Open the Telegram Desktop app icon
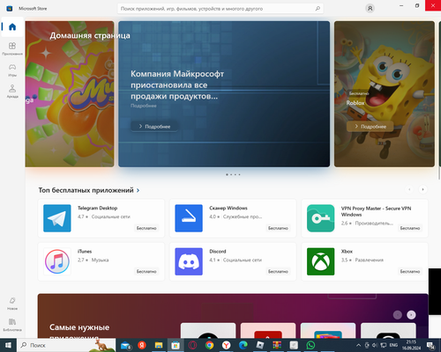Viewport: 441px width, 352px height. [57, 218]
